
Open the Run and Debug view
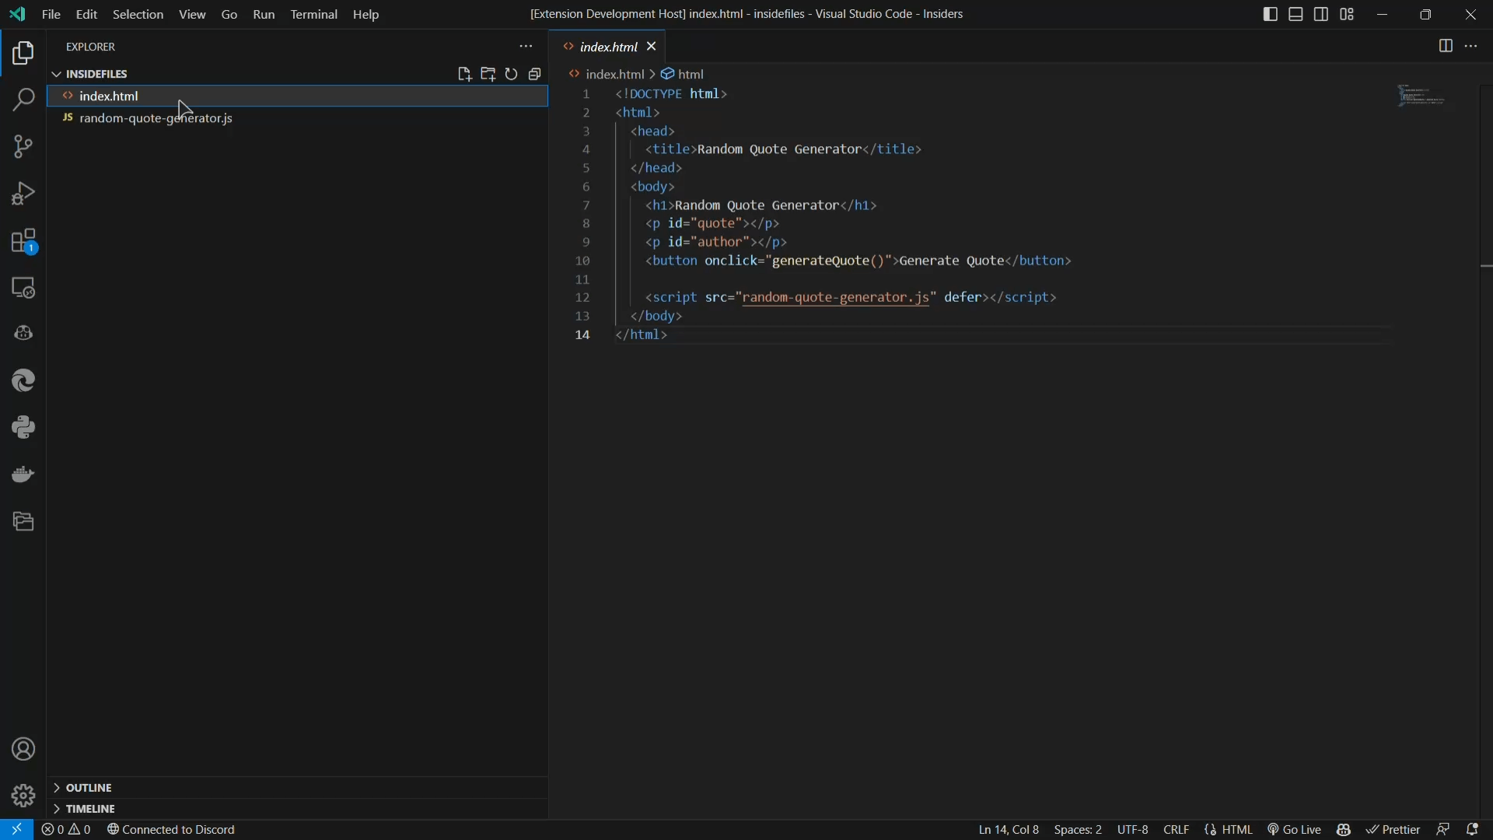click(x=23, y=194)
